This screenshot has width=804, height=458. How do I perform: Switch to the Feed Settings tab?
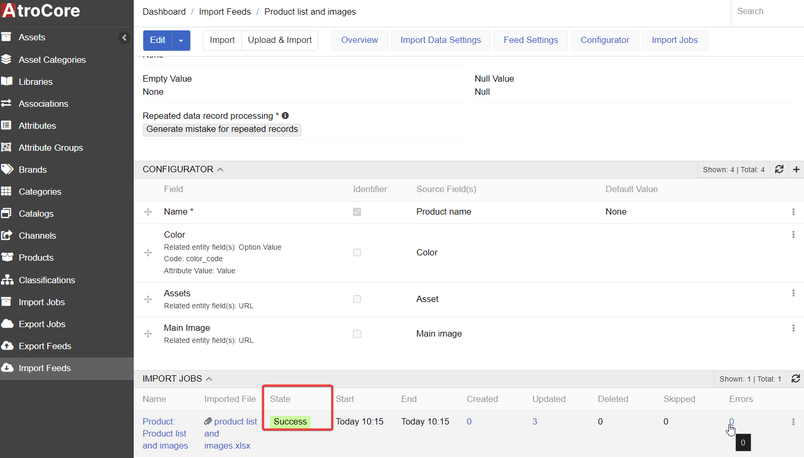(x=530, y=40)
